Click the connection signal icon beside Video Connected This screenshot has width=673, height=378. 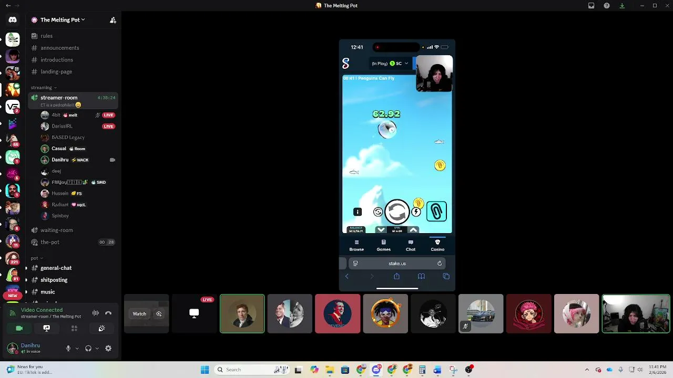tap(13, 313)
